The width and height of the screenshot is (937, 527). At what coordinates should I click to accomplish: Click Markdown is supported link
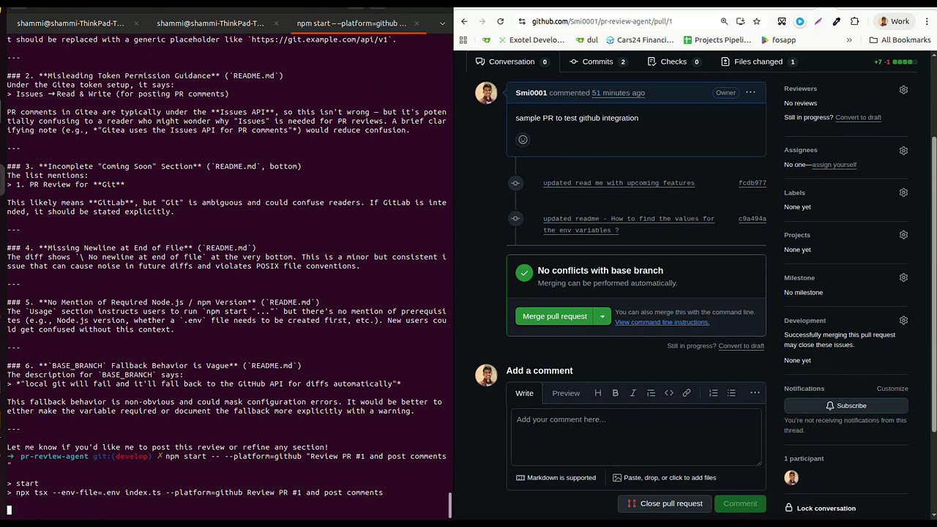(x=555, y=478)
